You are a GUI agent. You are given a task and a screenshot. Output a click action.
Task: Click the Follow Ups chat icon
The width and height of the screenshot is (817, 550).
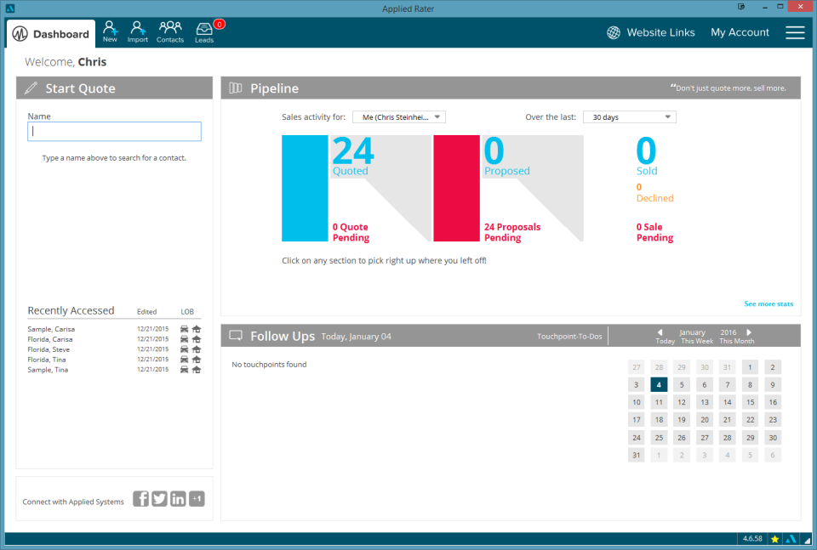[x=236, y=336]
